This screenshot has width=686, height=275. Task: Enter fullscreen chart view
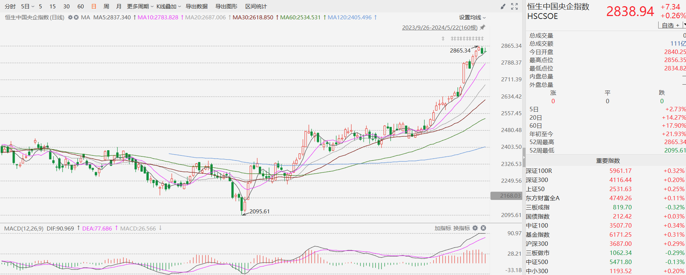pyautogui.click(x=514, y=7)
